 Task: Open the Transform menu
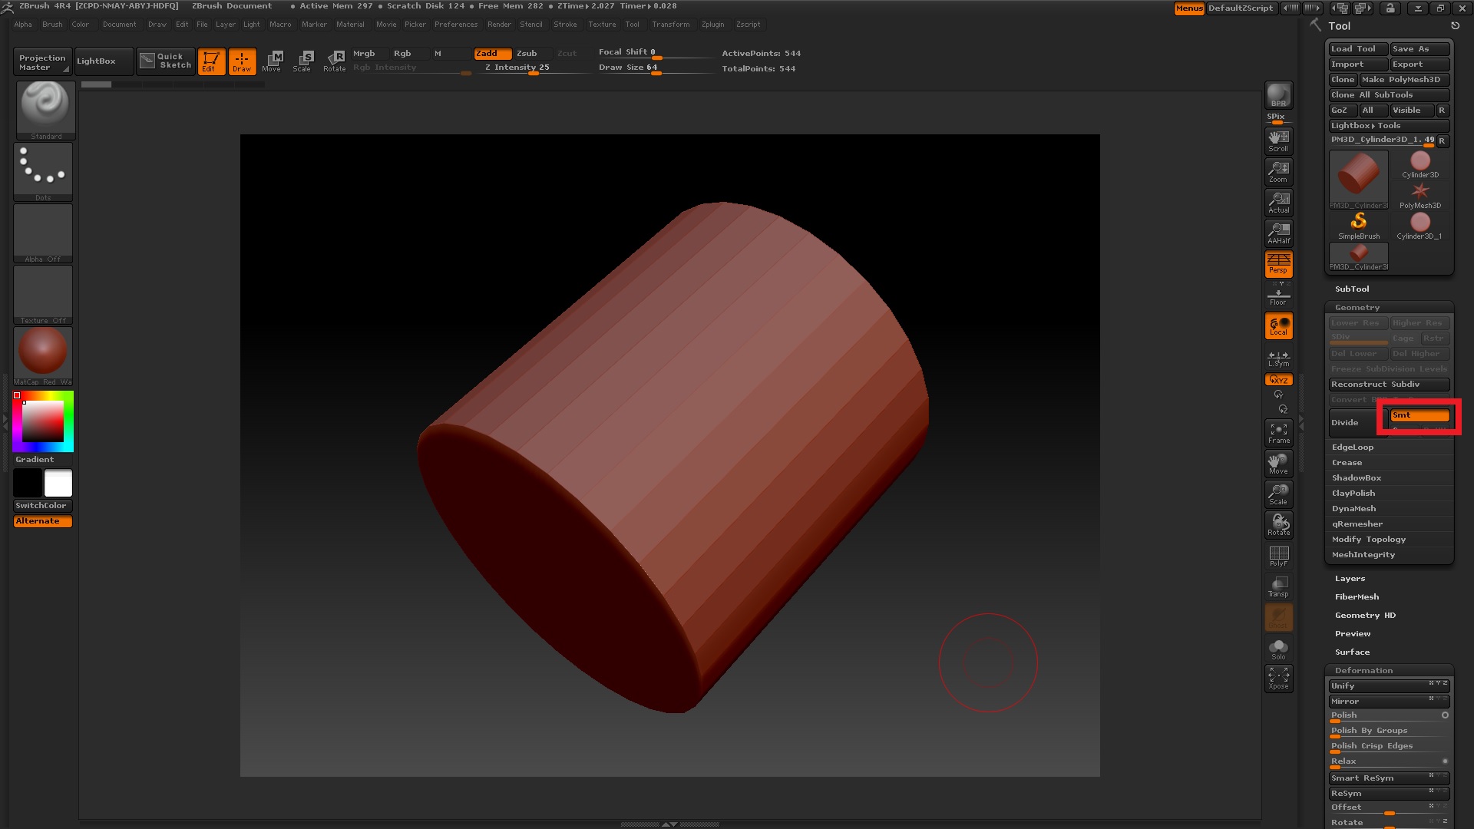pyautogui.click(x=671, y=25)
